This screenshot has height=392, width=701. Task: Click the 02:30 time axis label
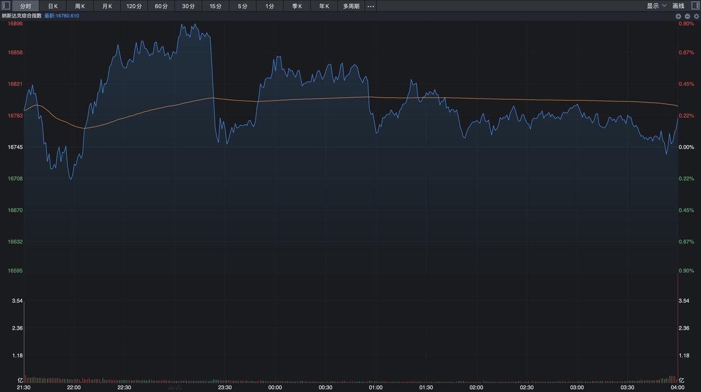527,388
